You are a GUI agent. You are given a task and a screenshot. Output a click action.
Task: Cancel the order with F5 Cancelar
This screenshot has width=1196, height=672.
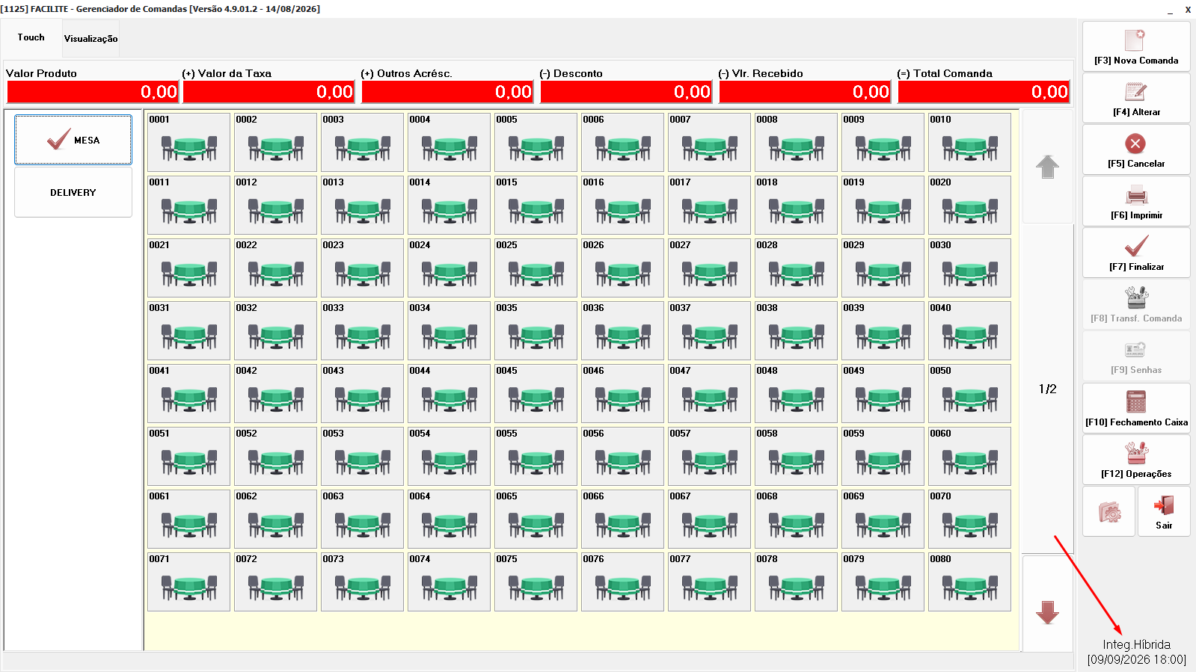click(x=1136, y=149)
